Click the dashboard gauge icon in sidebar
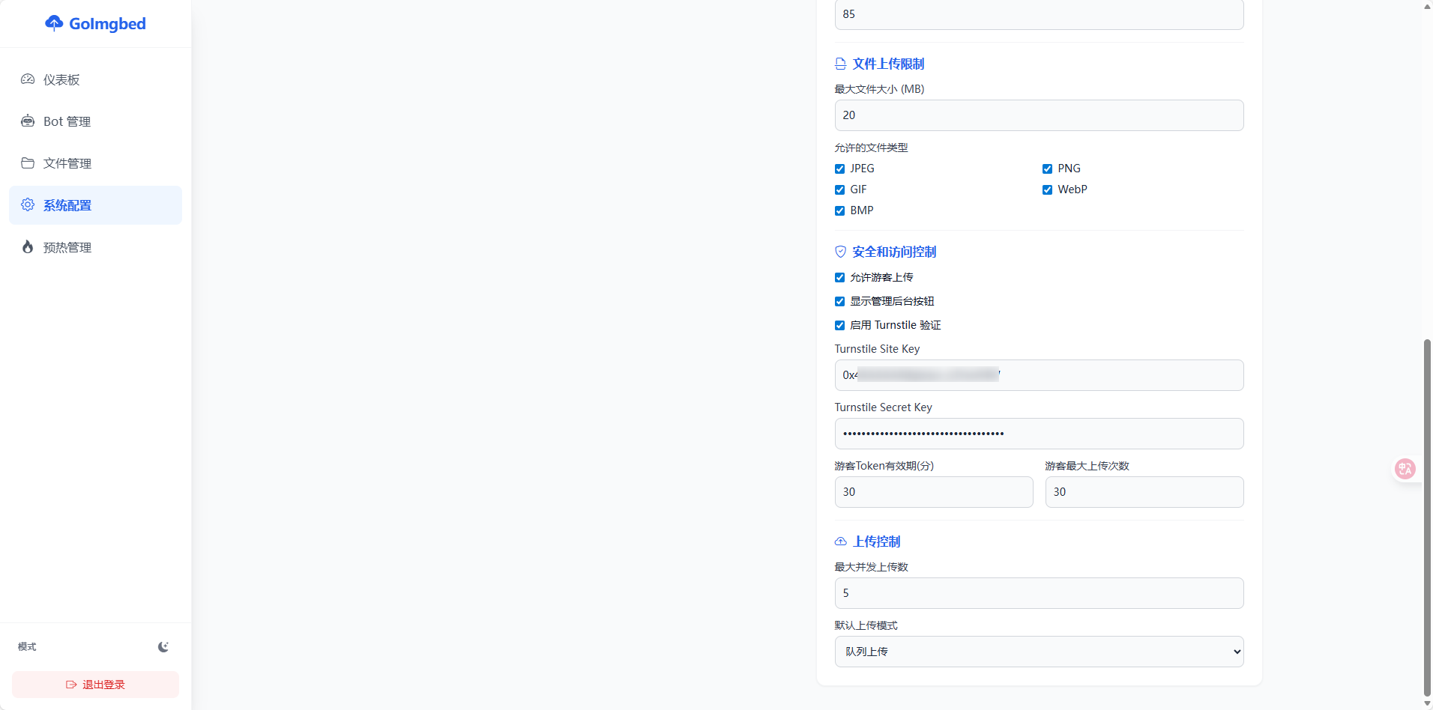Viewport: 1433px width, 710px height. (x=28, y=79)
